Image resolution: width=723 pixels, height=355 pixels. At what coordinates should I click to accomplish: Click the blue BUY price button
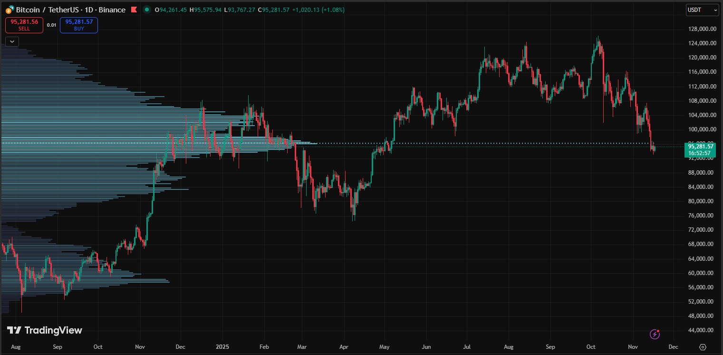tap(79, 25)
